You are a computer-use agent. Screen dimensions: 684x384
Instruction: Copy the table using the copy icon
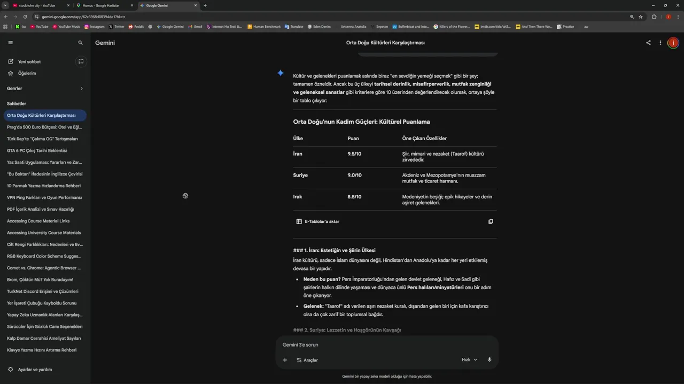(491, 221)
